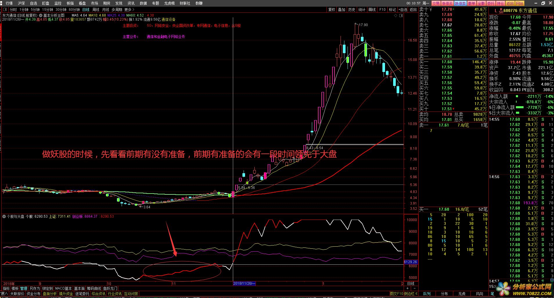Toggle the 复权 price adjustment option

coord(332,10)
